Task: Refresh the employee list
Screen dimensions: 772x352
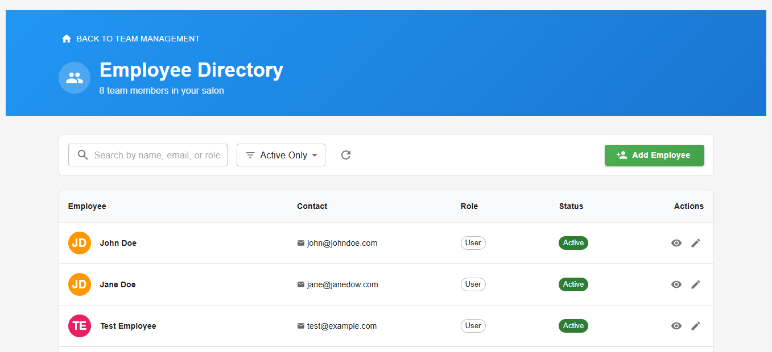Action: click(346, 155)
